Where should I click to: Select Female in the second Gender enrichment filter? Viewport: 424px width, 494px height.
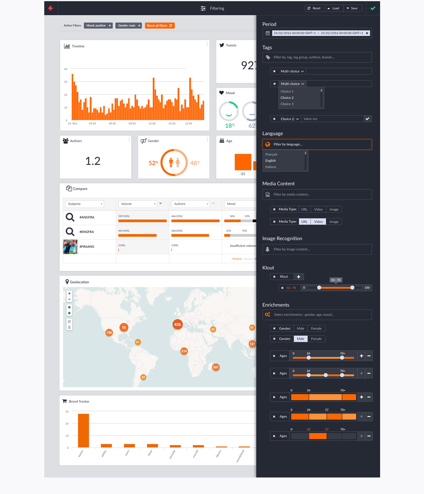click(316, 339)
